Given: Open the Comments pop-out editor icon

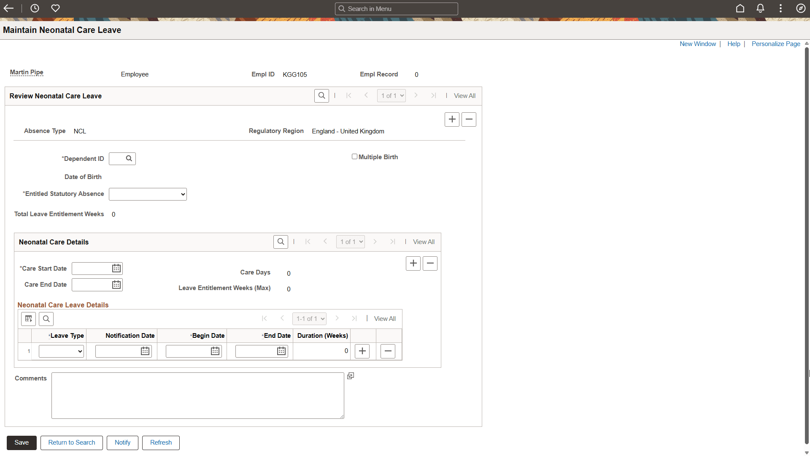Looking at the screenshot, I should (350, 376).
